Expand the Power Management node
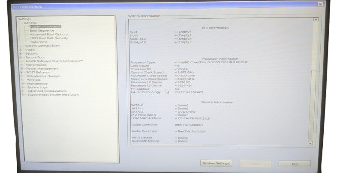The height and width of the screenshot is (173, 343). (x=21, y=69)
